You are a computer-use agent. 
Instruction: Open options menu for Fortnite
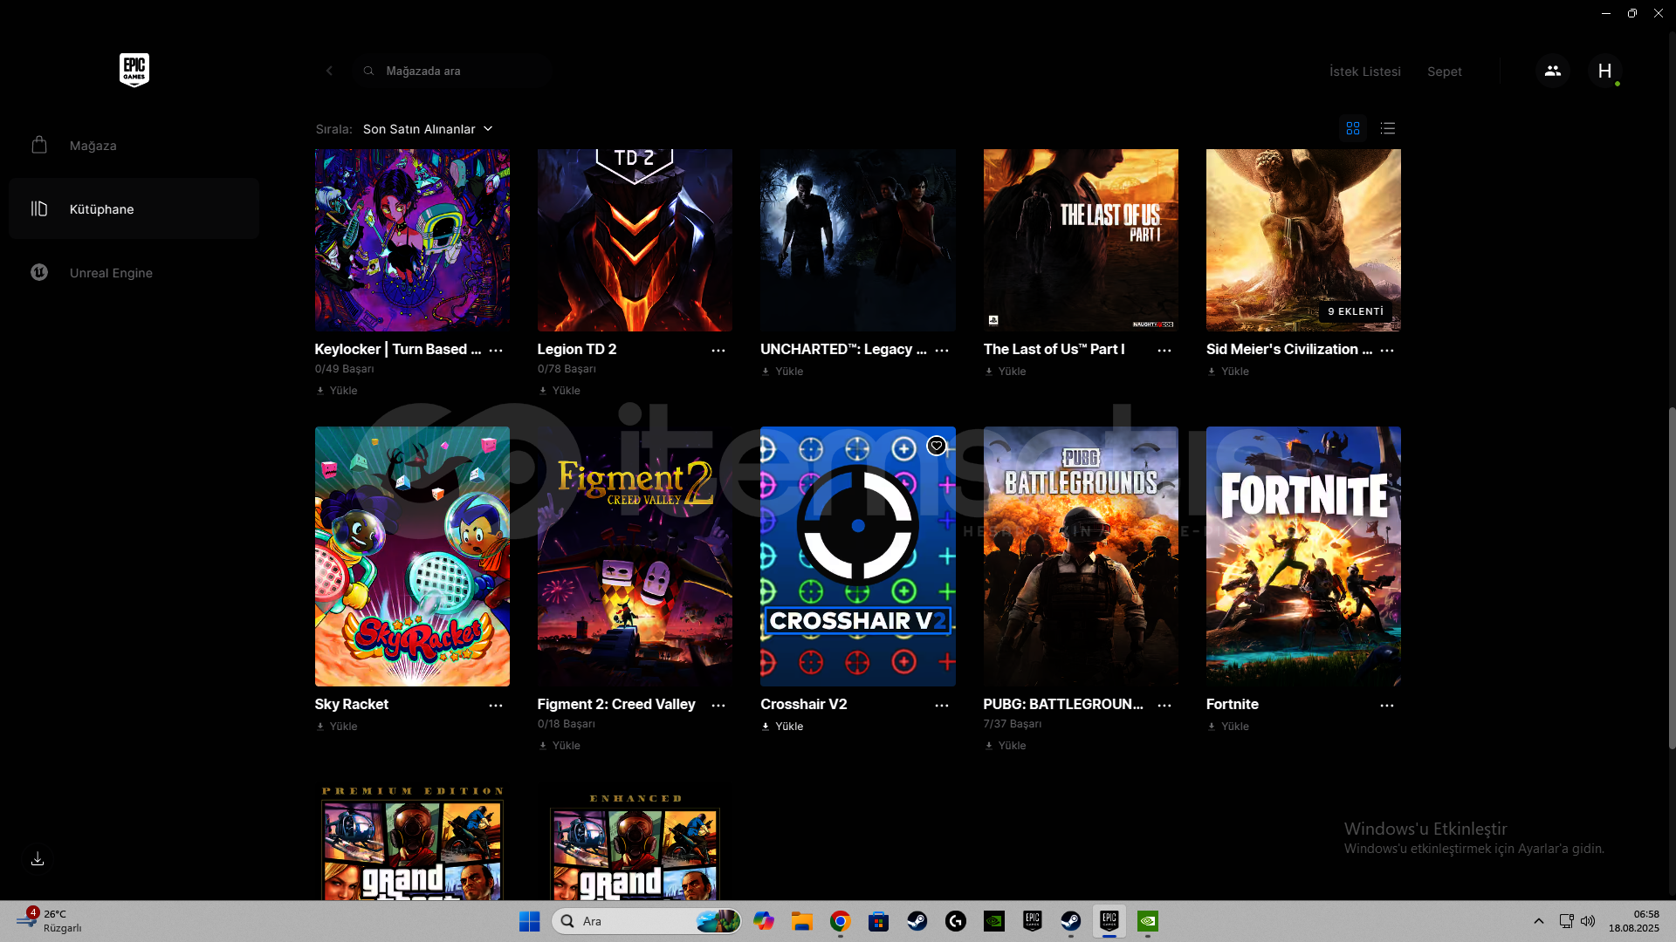pos(1387,705)
